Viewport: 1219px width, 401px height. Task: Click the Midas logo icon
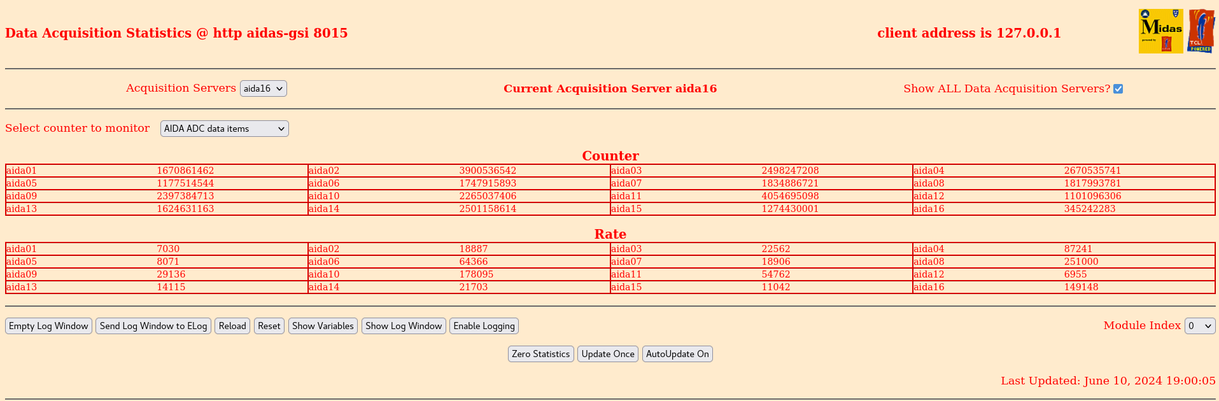click(1160, 31)
